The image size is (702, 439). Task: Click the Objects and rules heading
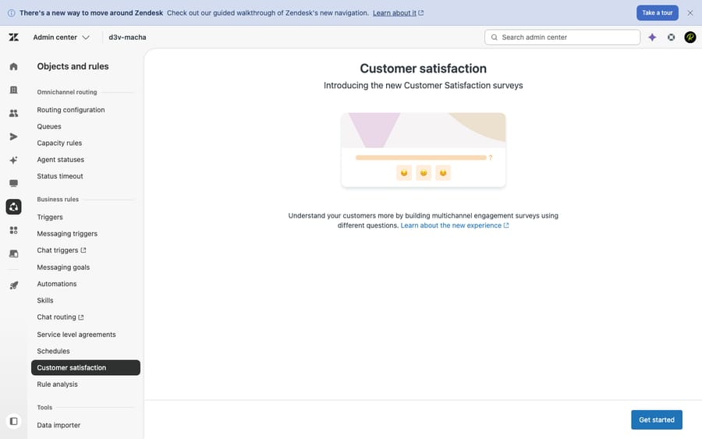point(73,66)
